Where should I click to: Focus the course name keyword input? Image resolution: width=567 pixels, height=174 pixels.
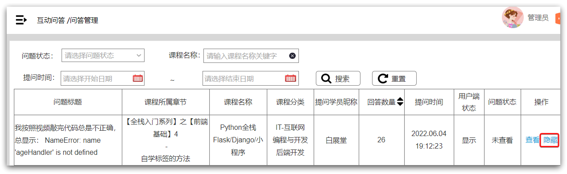pyautogui.click(x=251, y=56)
